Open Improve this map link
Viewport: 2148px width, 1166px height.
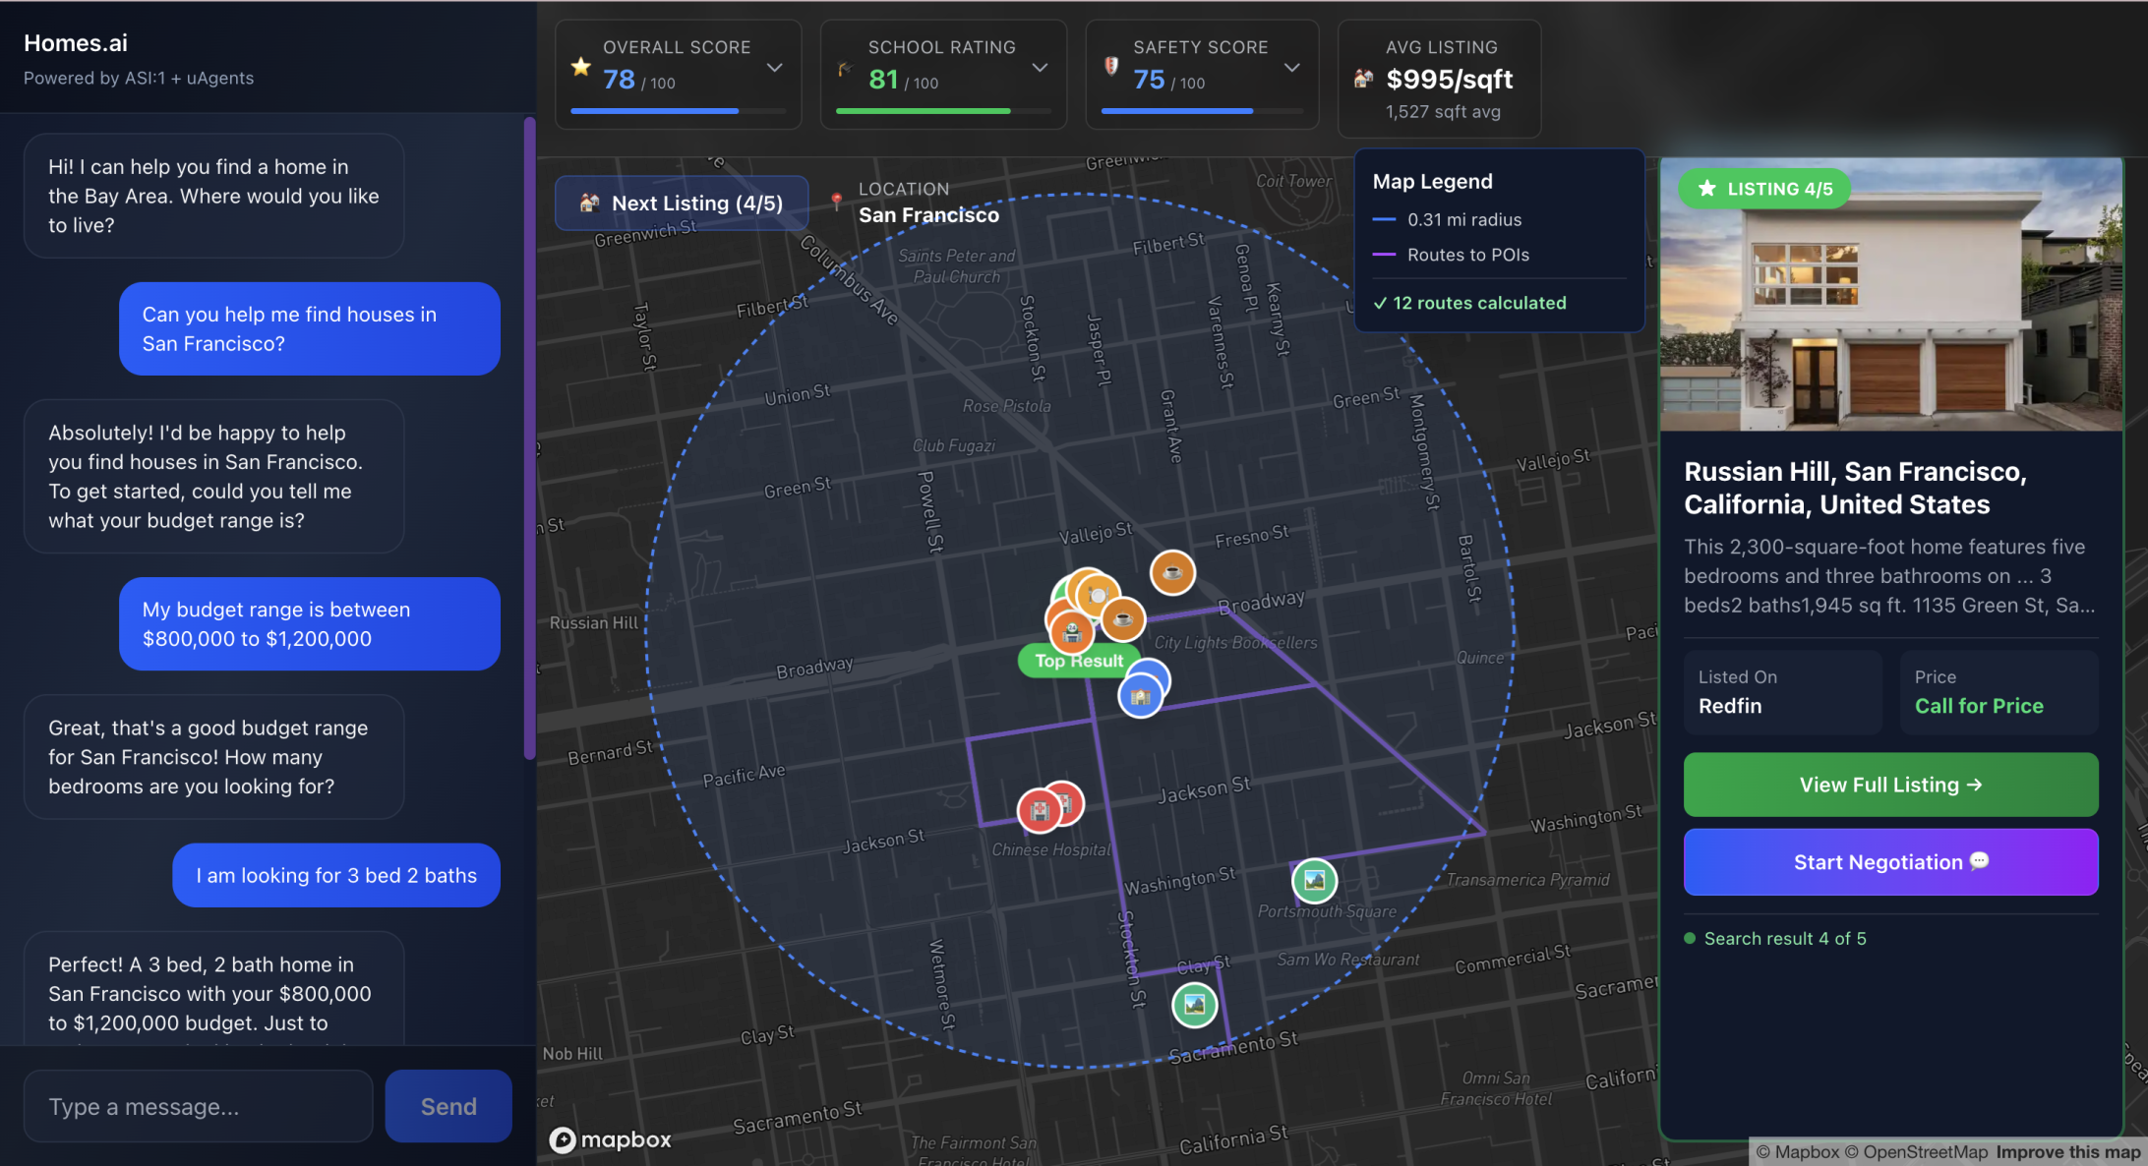pos(2067,1152)
